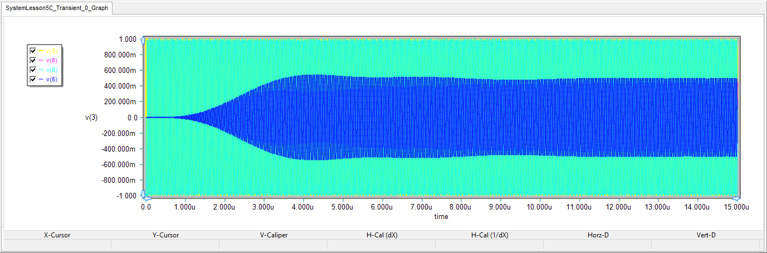Click the magenta v(8) legend label
The width and height of the screenshot is (767, 253).
[51, 60]
